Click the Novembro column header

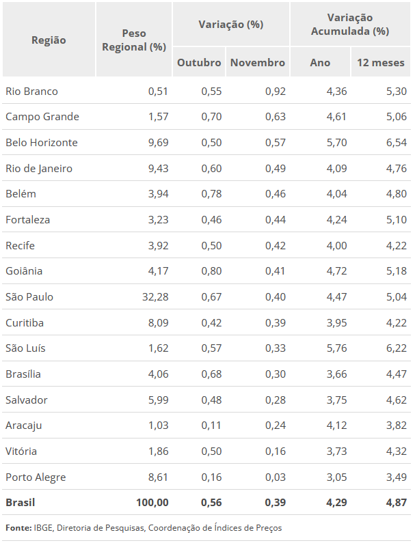click(x=258, y=62)
